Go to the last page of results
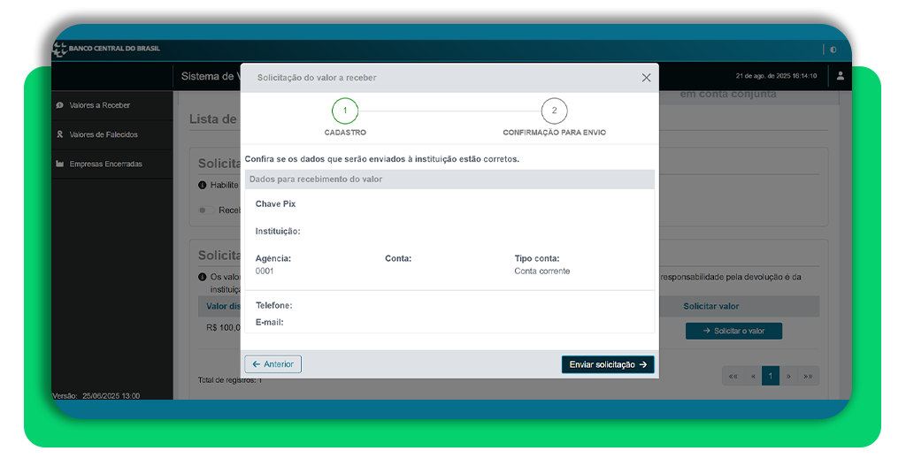This screenshot has height=474, width=906. click(808, 376)
